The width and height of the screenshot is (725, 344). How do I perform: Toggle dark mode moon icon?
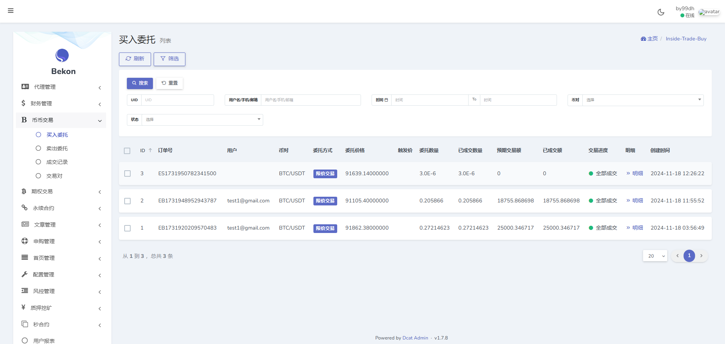coord(661,12)
